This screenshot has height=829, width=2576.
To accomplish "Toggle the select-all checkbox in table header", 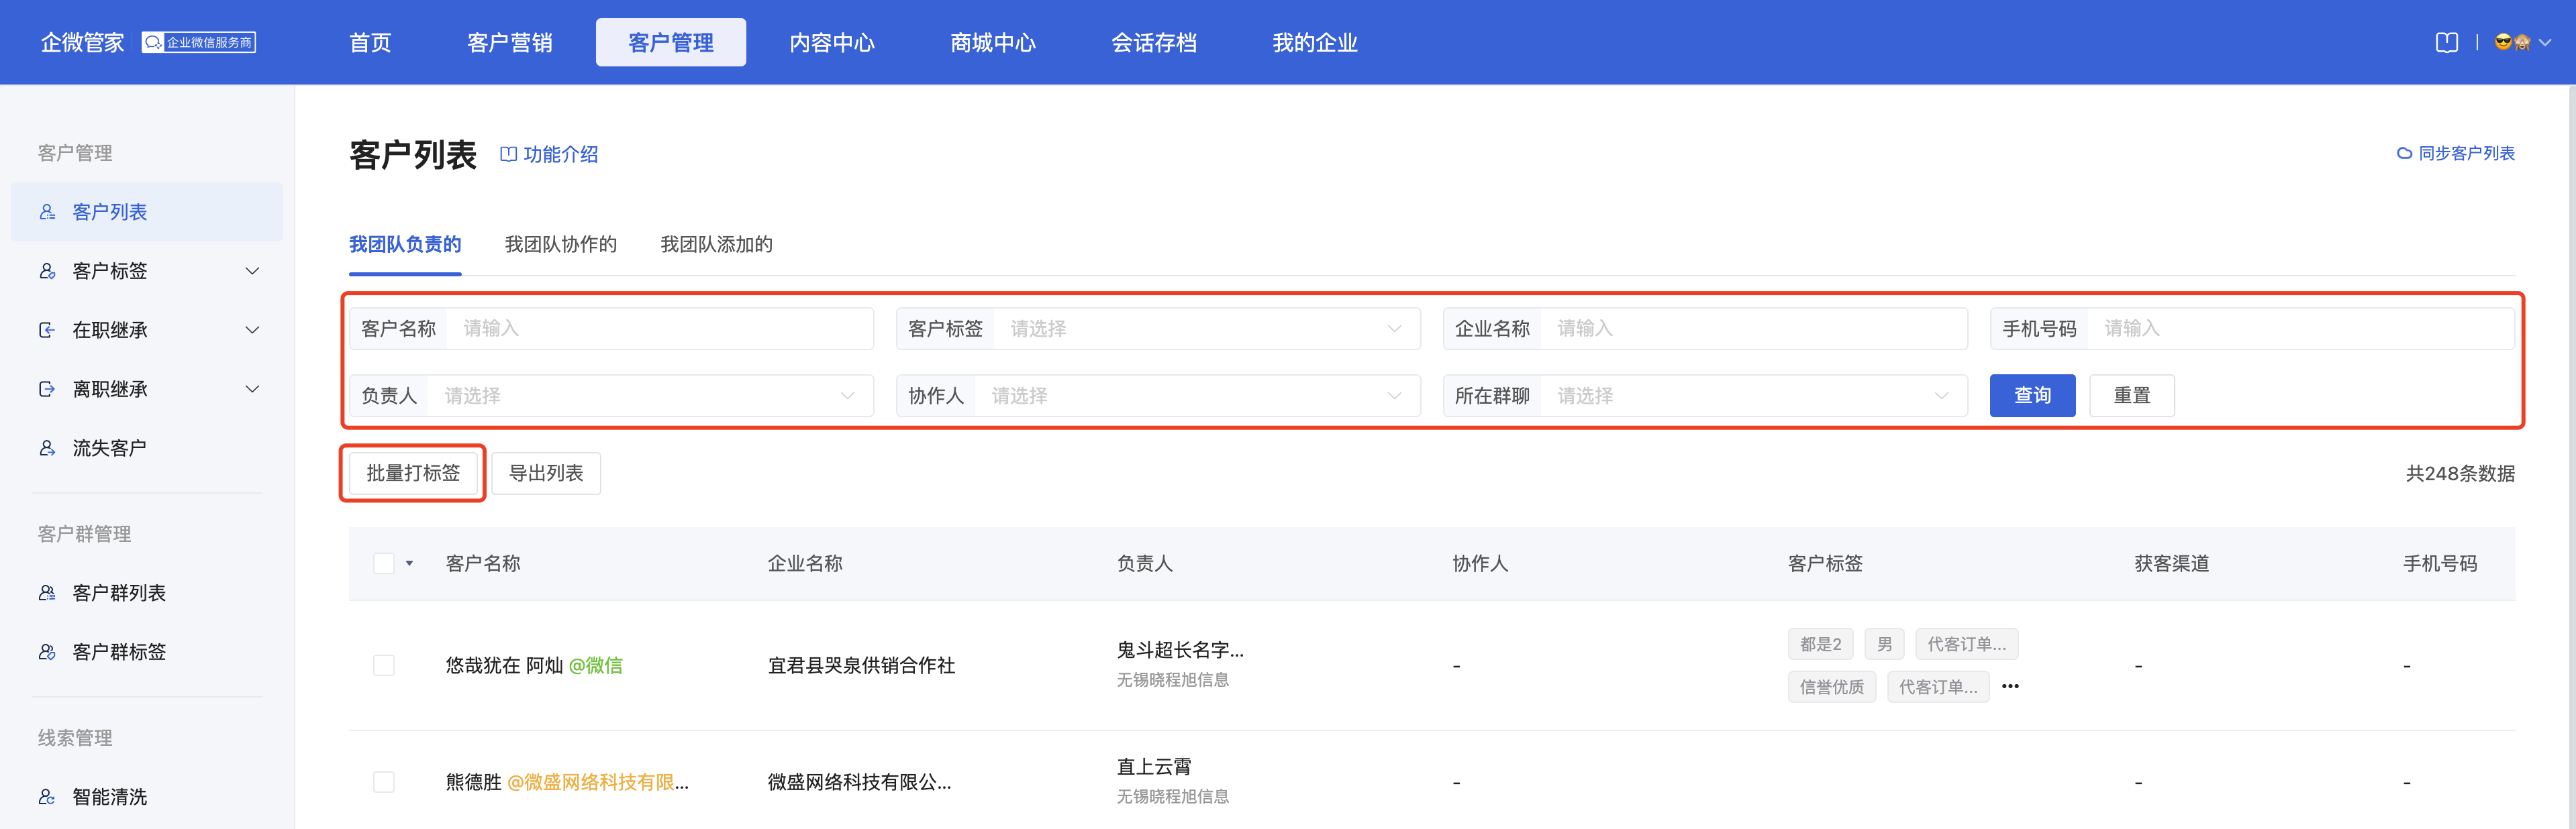I will (384, 563).
